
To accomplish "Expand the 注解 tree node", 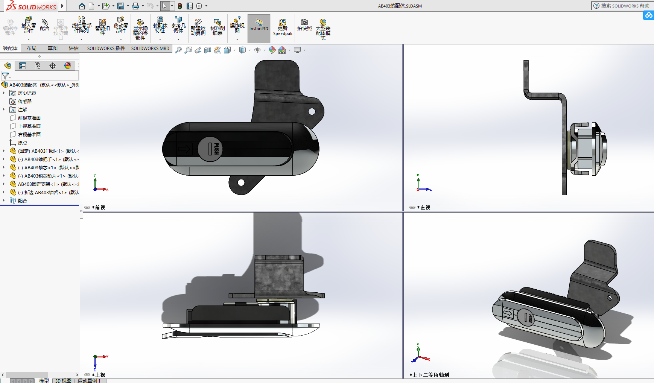I will tap(4, 109).
